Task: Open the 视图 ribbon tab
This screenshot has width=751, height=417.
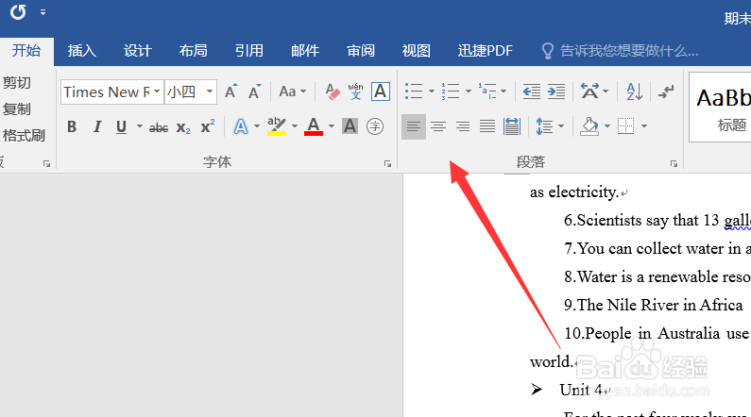Action: coord(417,51)
